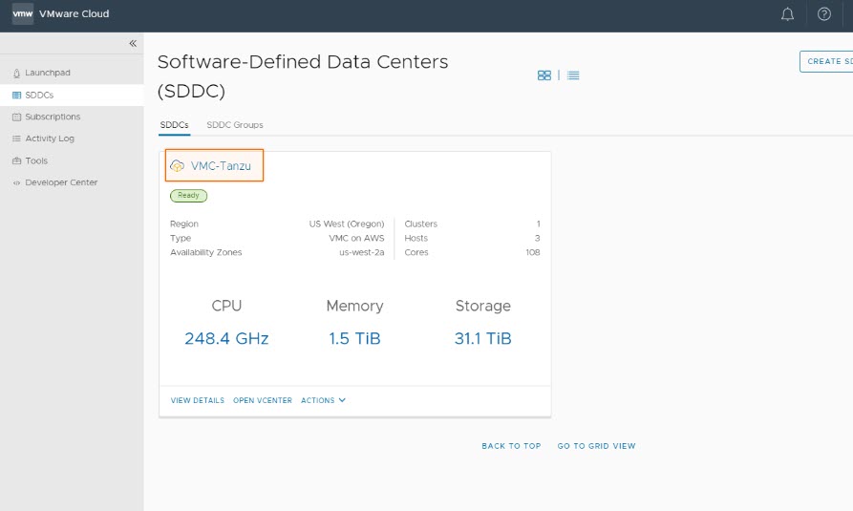The image size is (853, 511).
Task: Click Open vCenter
Action: click(x=263, y=400)
